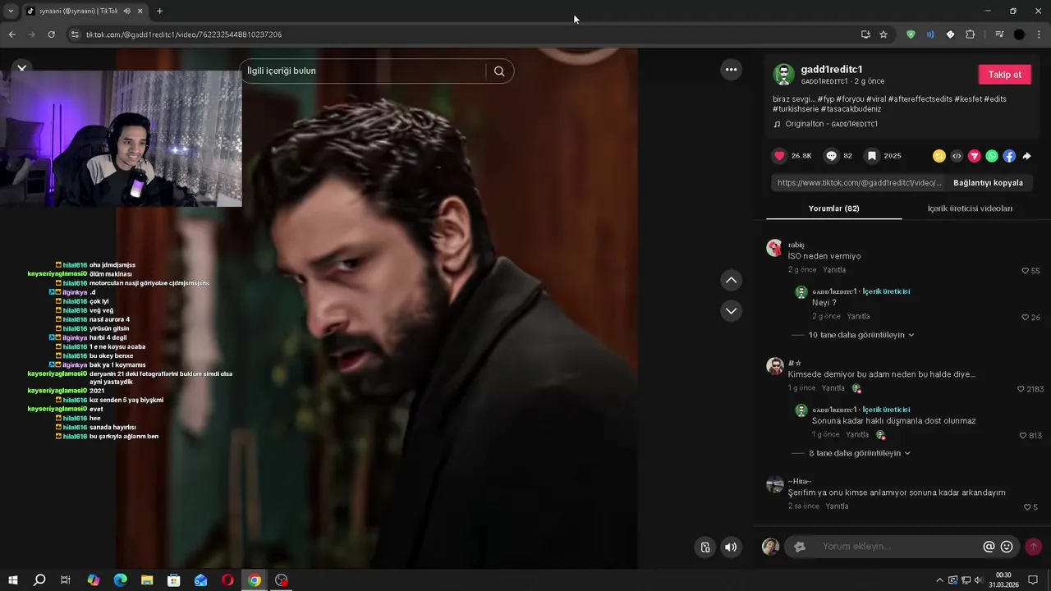Open new Chrome tab with plus

pos(159,11)
